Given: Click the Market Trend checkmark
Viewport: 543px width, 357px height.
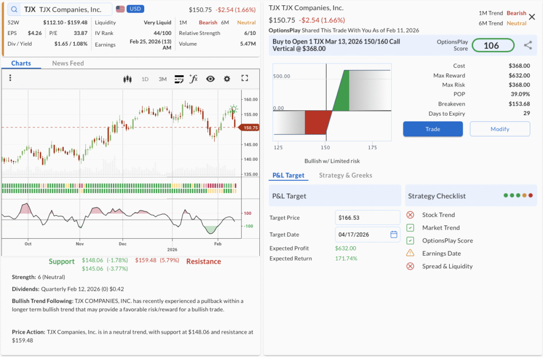Looking at the screenshot, I should coord(410,228).
